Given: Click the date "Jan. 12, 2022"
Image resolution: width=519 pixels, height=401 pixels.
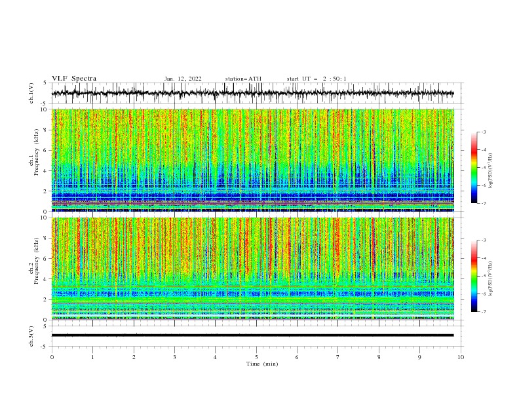Looking at the screenshot, I should [183, 79].
